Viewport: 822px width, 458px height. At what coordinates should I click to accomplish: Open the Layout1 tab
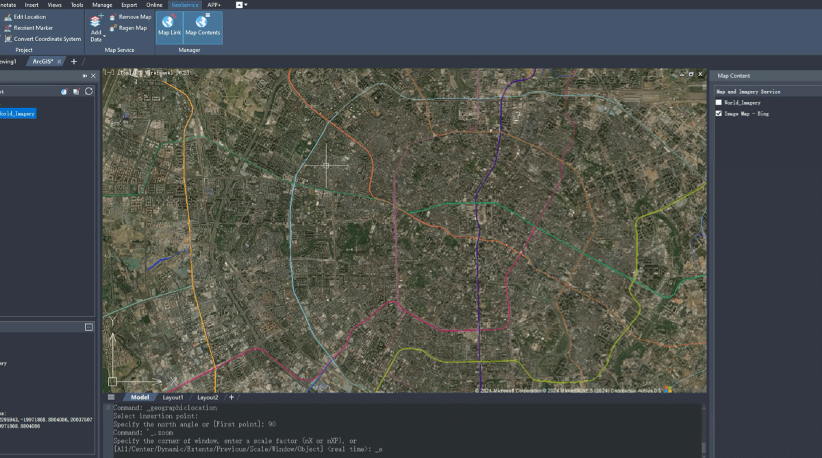173,397
